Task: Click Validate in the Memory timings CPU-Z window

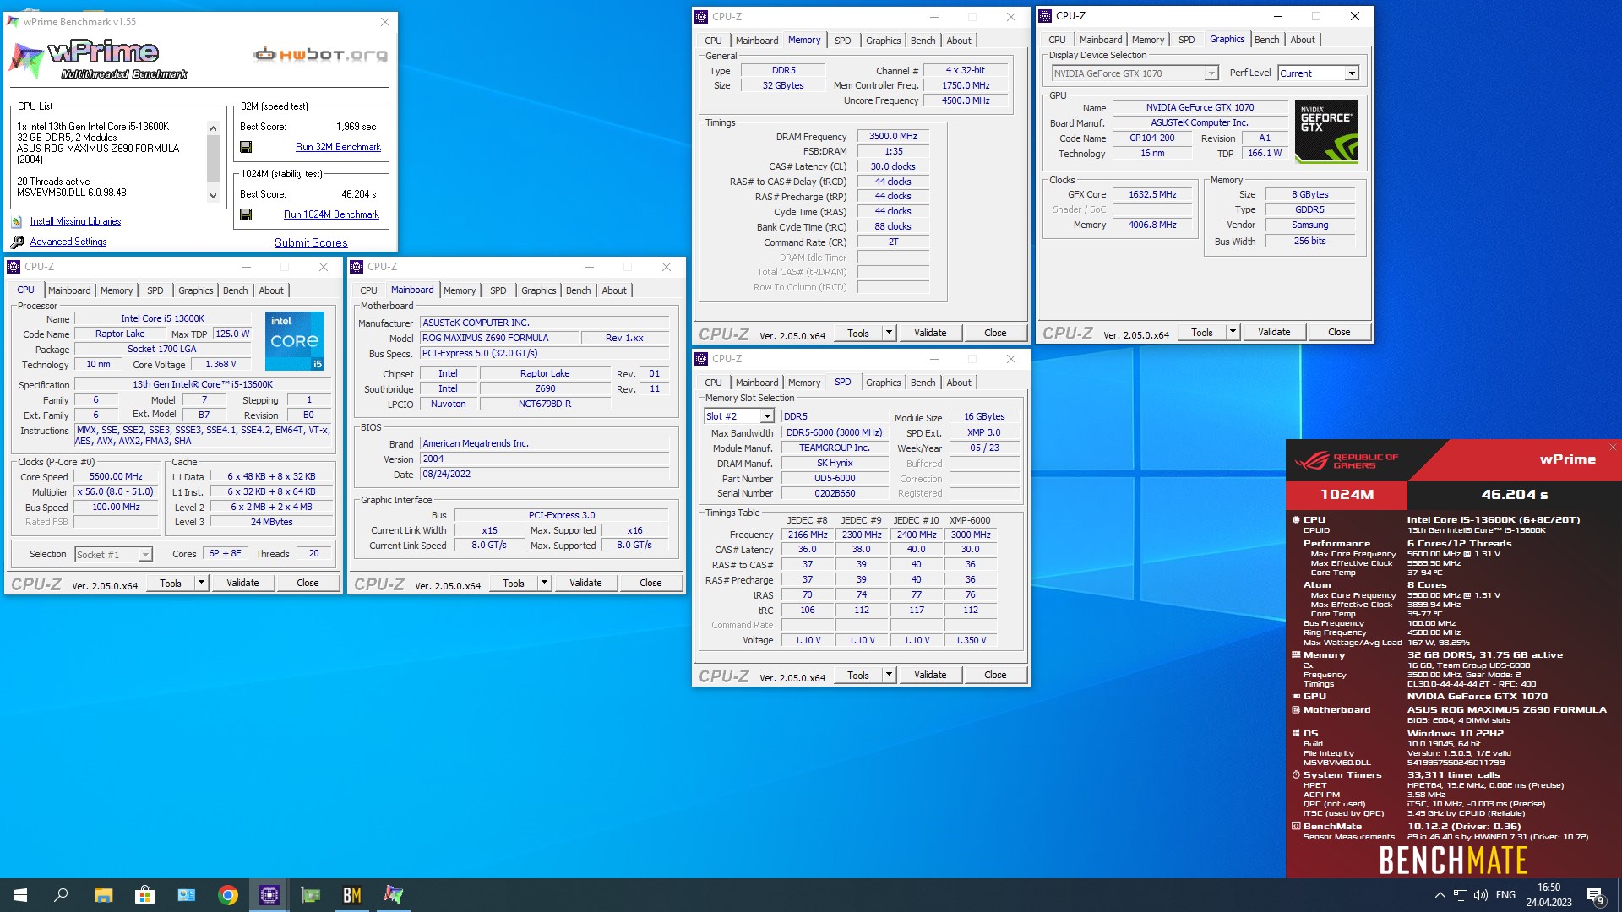Action: point(930,333)
